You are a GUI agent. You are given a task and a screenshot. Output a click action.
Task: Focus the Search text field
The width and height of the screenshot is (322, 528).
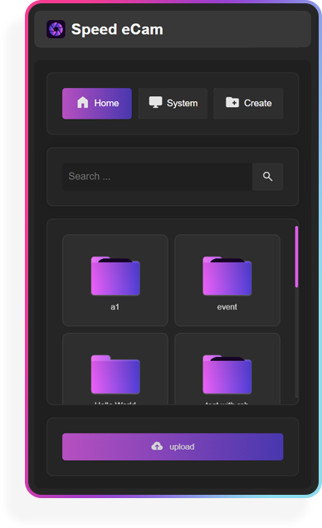tap(157, 177)
